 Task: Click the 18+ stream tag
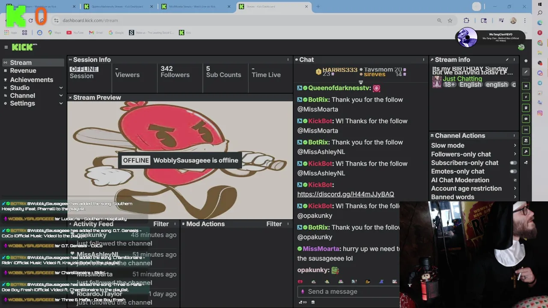point(450,85)
